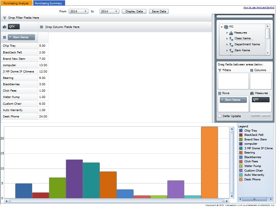Viewport: 277px width, 208px height.
Task: Expand the Item Name dimension node in tree
Action: point(227,51)
